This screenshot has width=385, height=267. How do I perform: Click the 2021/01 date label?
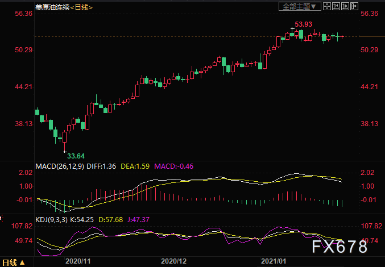274,261
